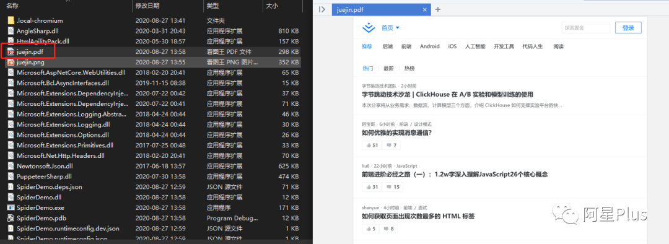Select the 推荐 category tab
Image resolution: width=669 pixels, height=244 pixels.
point(367,46)
